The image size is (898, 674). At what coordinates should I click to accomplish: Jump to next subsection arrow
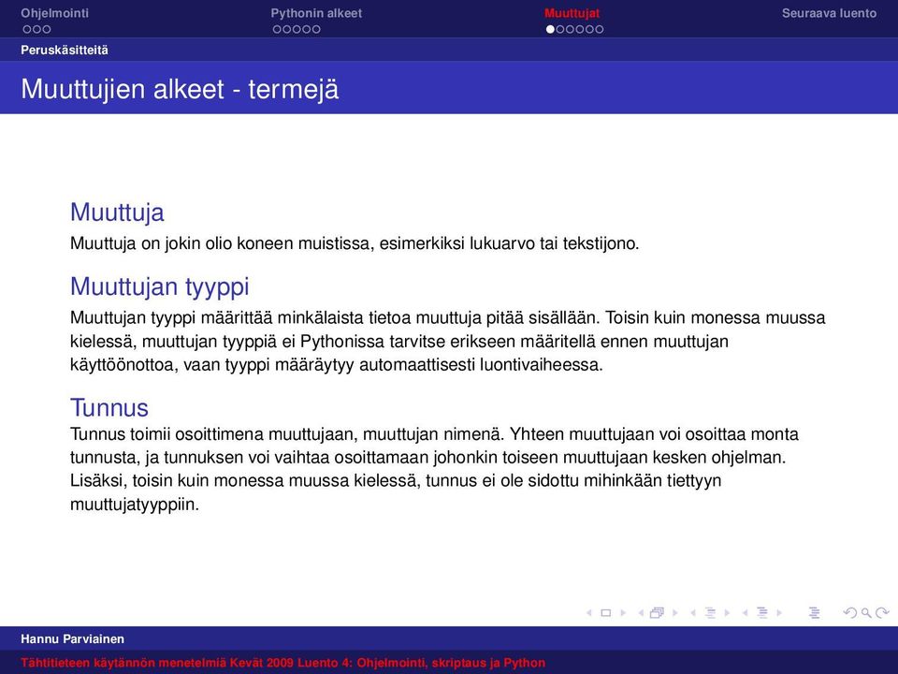click(x=728, y=612)
